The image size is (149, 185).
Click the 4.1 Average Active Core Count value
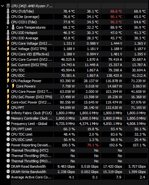click(72, 177)
